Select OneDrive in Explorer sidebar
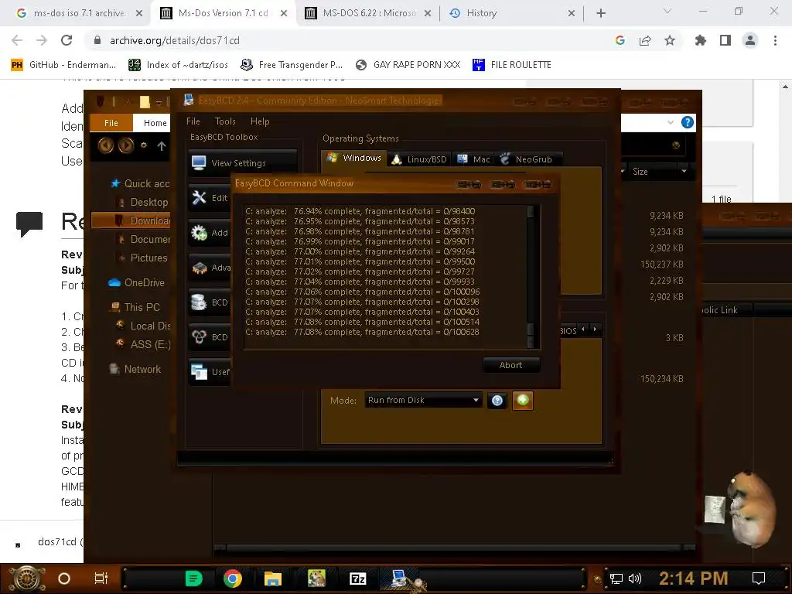The width and height of the screenshot is (792, 594). (137, 282)
